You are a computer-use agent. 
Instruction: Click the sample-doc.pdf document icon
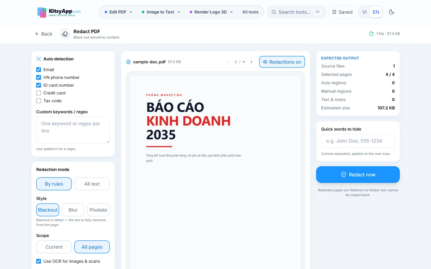click(128, 62)
